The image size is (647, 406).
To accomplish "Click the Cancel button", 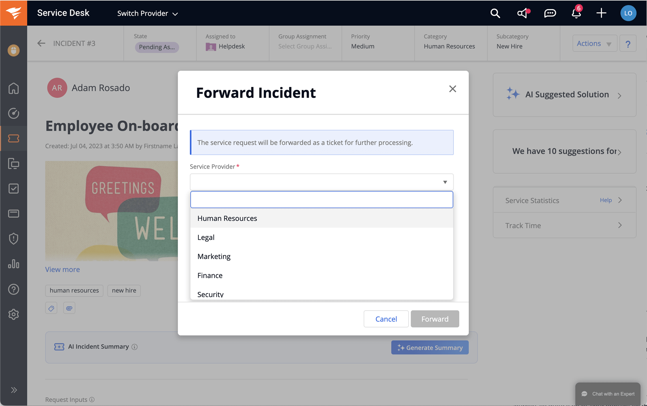I will click(386, 319).
